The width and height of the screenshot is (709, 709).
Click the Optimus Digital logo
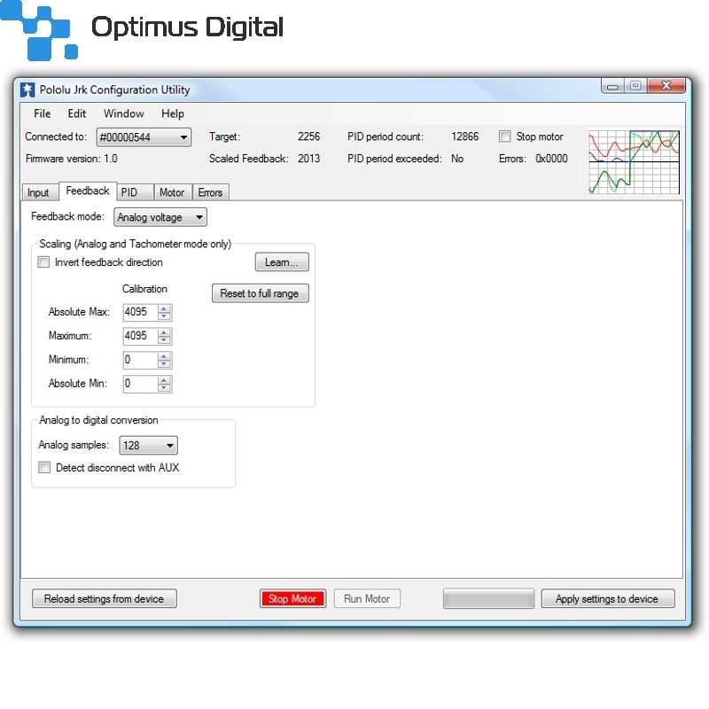pyautogui.click(x=142, y=30)
